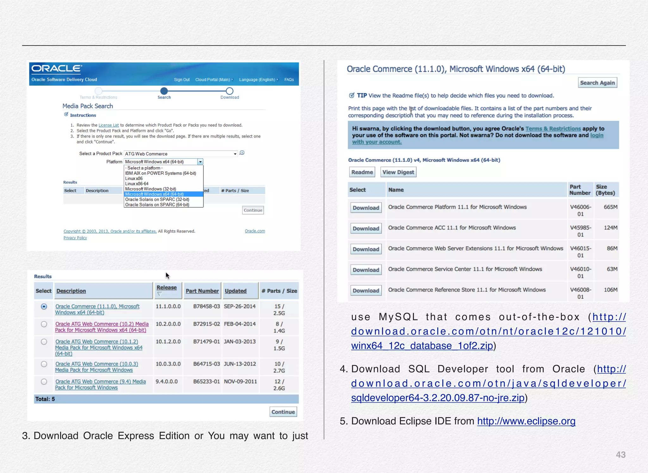
Task: Open the Cloud Portal (Main) menu
Action: tap(214, 80)
